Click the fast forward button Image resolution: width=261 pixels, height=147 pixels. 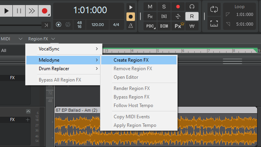tap(32, 11)
